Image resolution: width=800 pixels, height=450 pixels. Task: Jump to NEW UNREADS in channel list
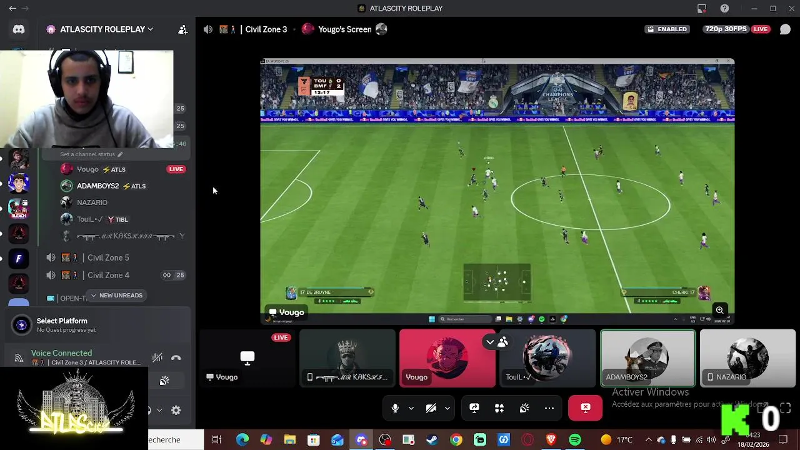pos(116,296)
